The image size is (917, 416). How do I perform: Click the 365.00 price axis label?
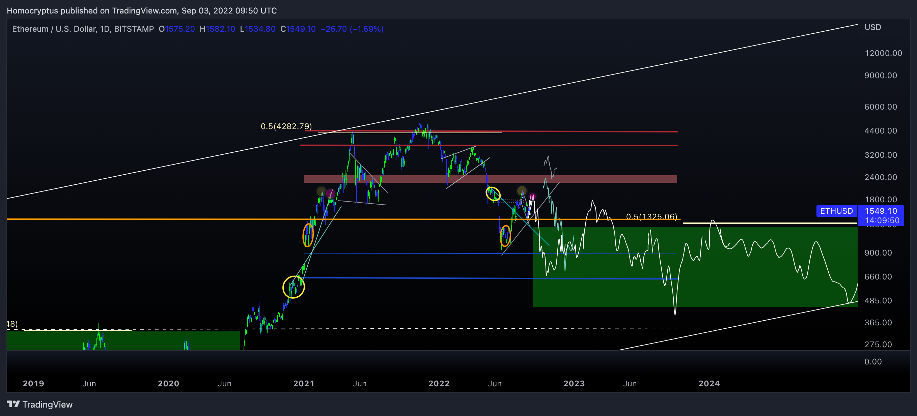coord(878,323)
